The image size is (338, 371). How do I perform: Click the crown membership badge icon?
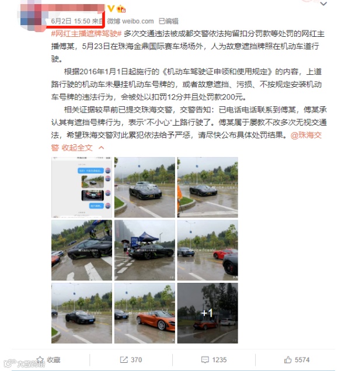121,9
